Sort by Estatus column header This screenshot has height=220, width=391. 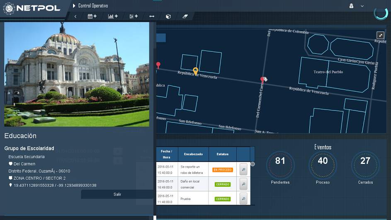(222, 154)
